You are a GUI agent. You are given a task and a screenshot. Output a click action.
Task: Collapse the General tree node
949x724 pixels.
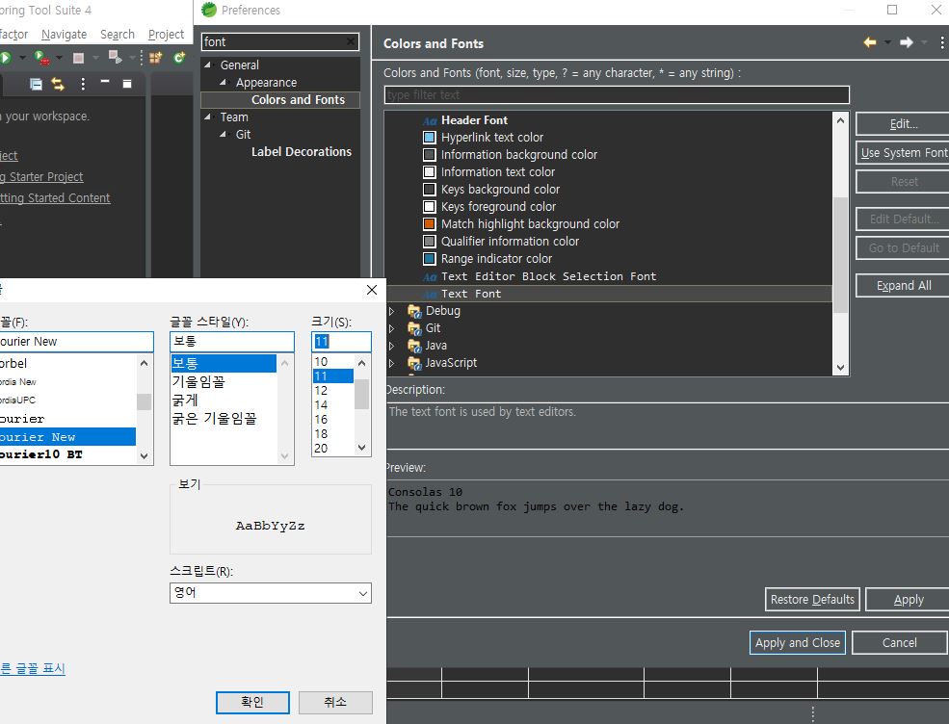pyautogui.click(x=207, y=65)
